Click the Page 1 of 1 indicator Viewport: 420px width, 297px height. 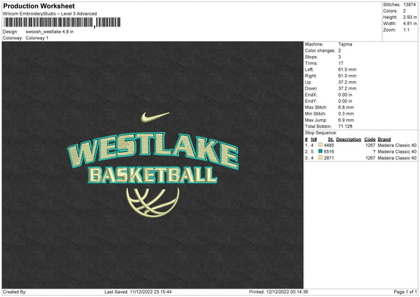(x=405, y=292)
